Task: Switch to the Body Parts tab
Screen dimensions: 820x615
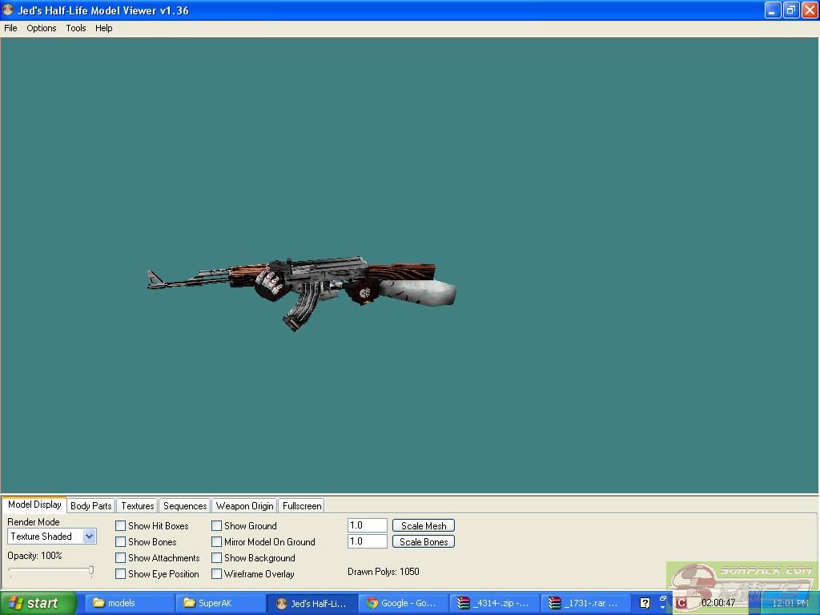Action: coord(91,506)
